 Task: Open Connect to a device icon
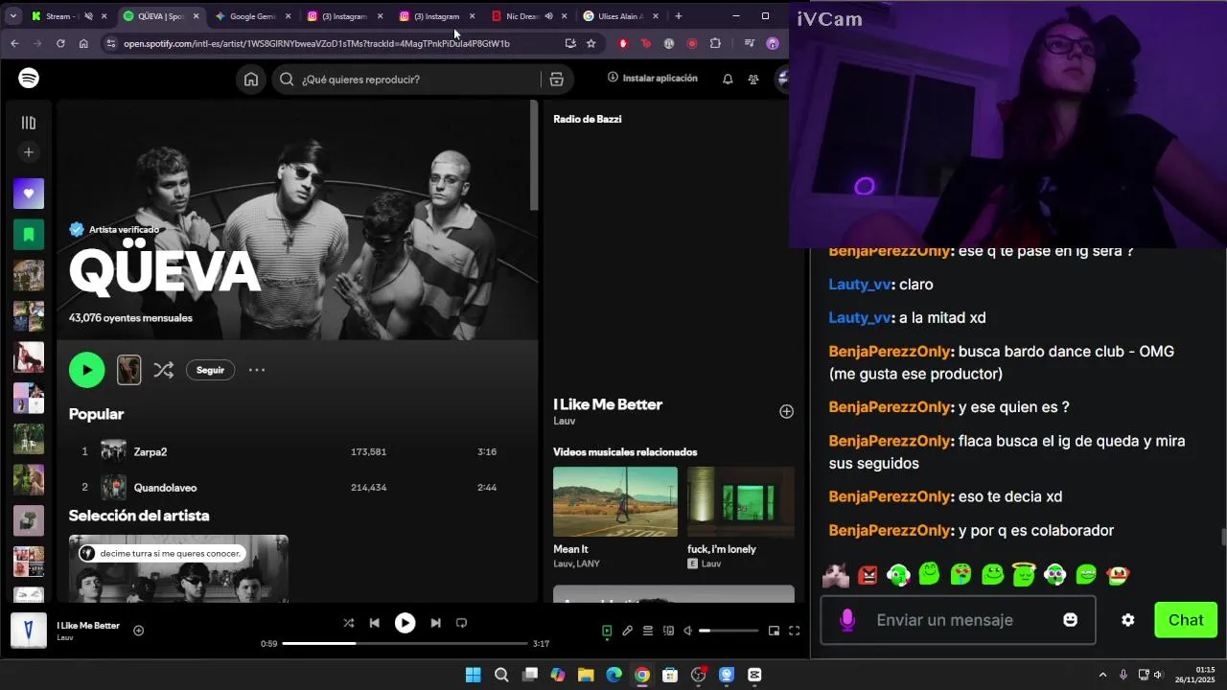668,631
